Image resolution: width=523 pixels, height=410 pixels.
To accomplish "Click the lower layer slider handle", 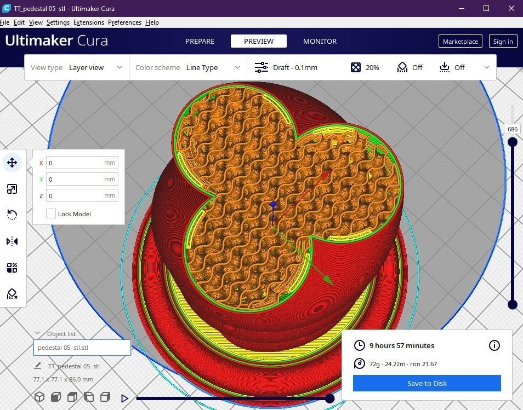I will coord(513,304).
